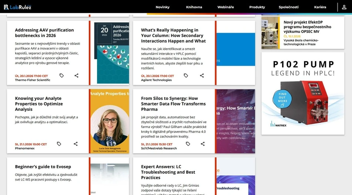Open the EfektOP project news thumbnail

point(270,33)
